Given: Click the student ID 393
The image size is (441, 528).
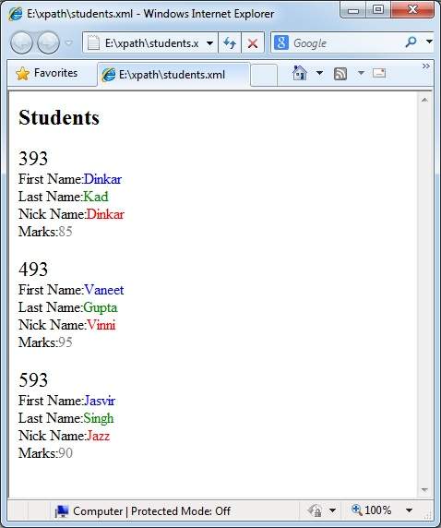Looking at the screenshot, I should tap(33, 158).
